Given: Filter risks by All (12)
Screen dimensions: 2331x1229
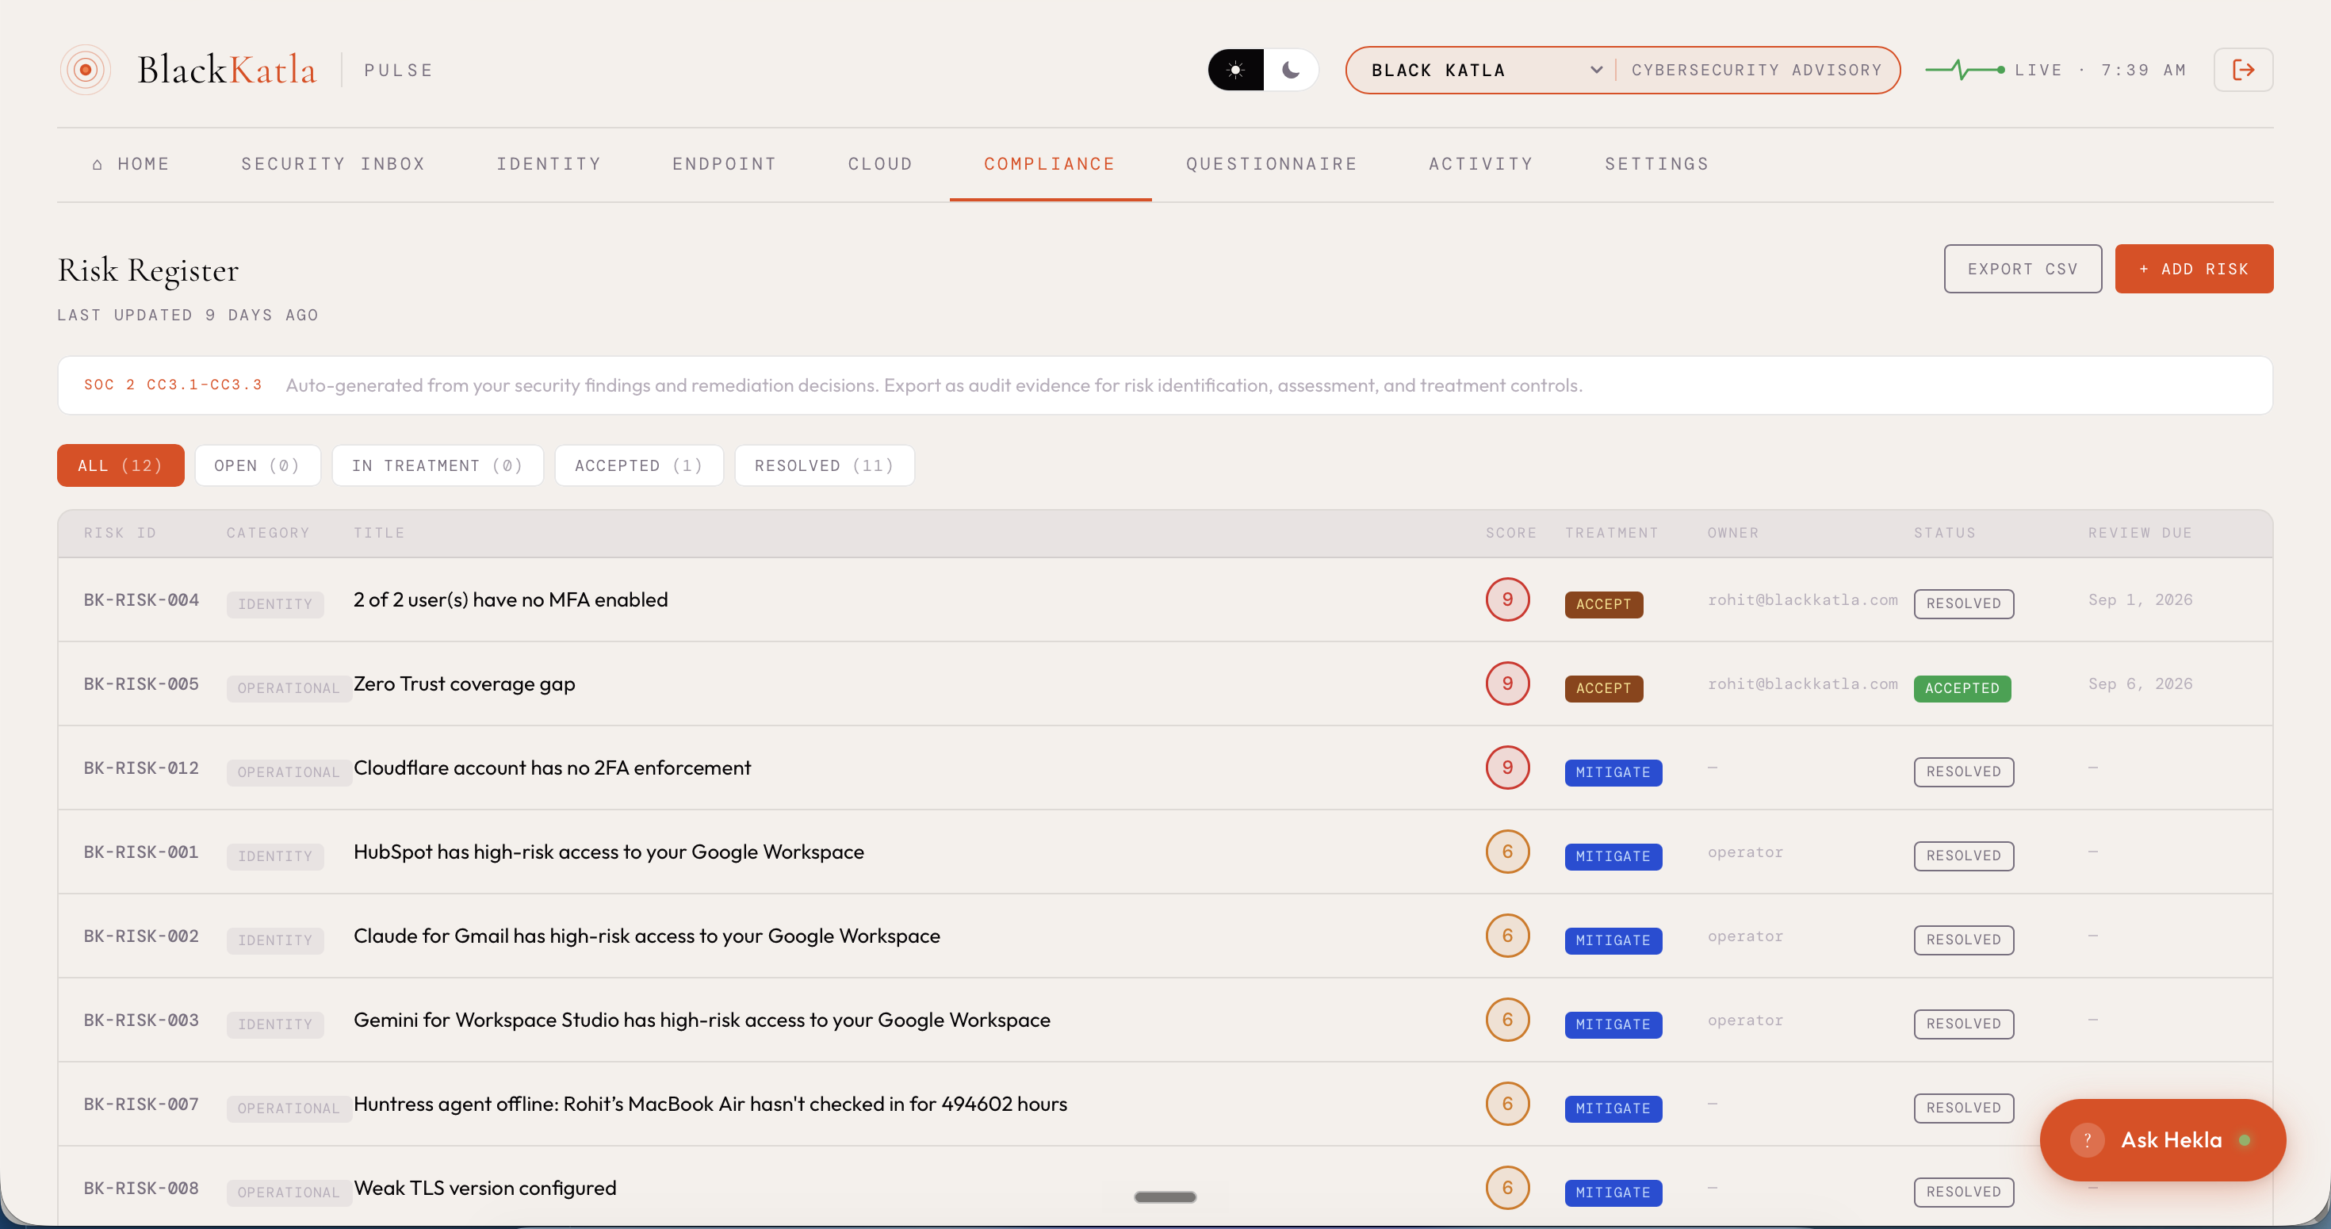Looking at the screenshot, I should pyautogui.click(x=121, y=465).
